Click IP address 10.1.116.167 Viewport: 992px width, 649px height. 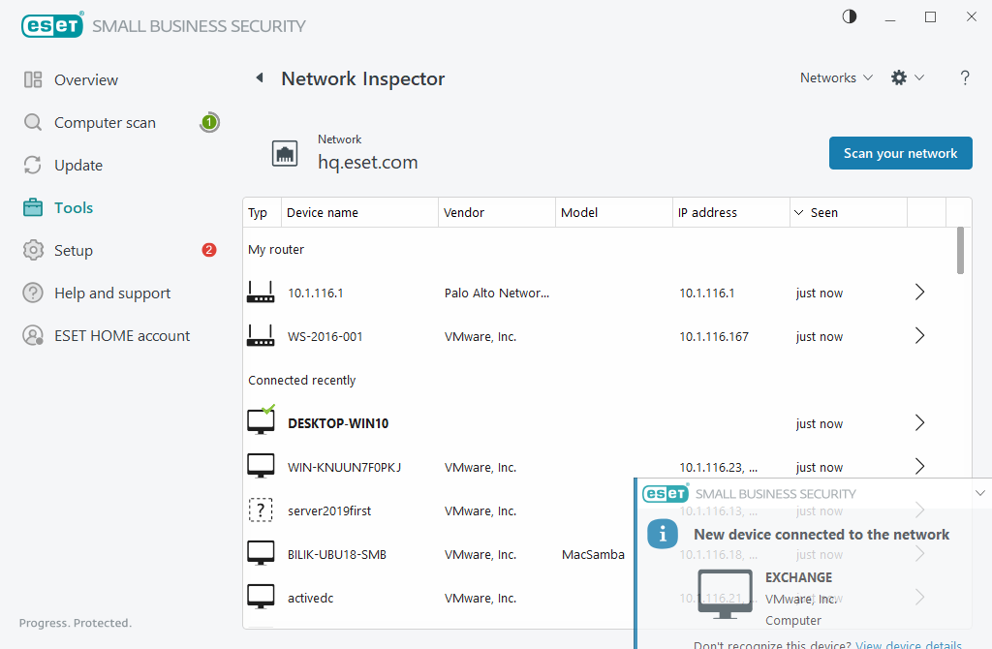tap(714, 336)
